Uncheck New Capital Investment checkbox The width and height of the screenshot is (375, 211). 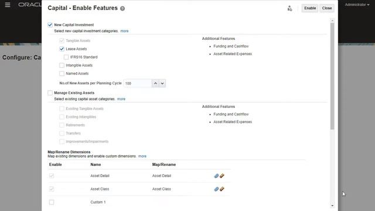point(50,25)
